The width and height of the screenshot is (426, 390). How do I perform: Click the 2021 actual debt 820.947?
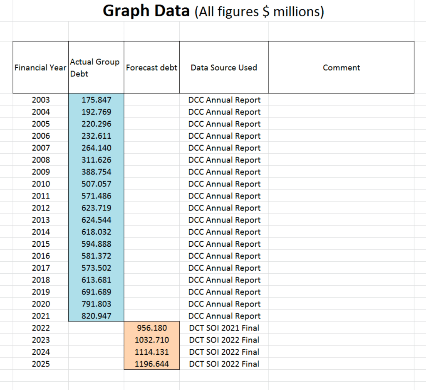96,316
